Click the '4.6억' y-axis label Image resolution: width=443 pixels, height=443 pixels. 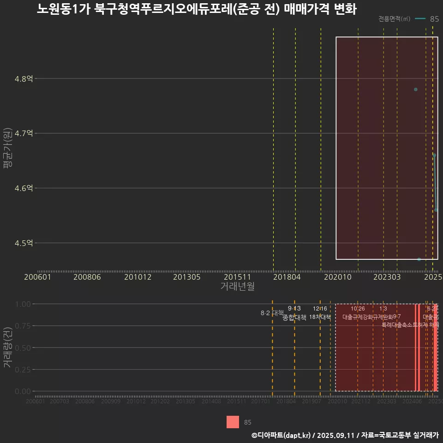[x=24, y=188]
